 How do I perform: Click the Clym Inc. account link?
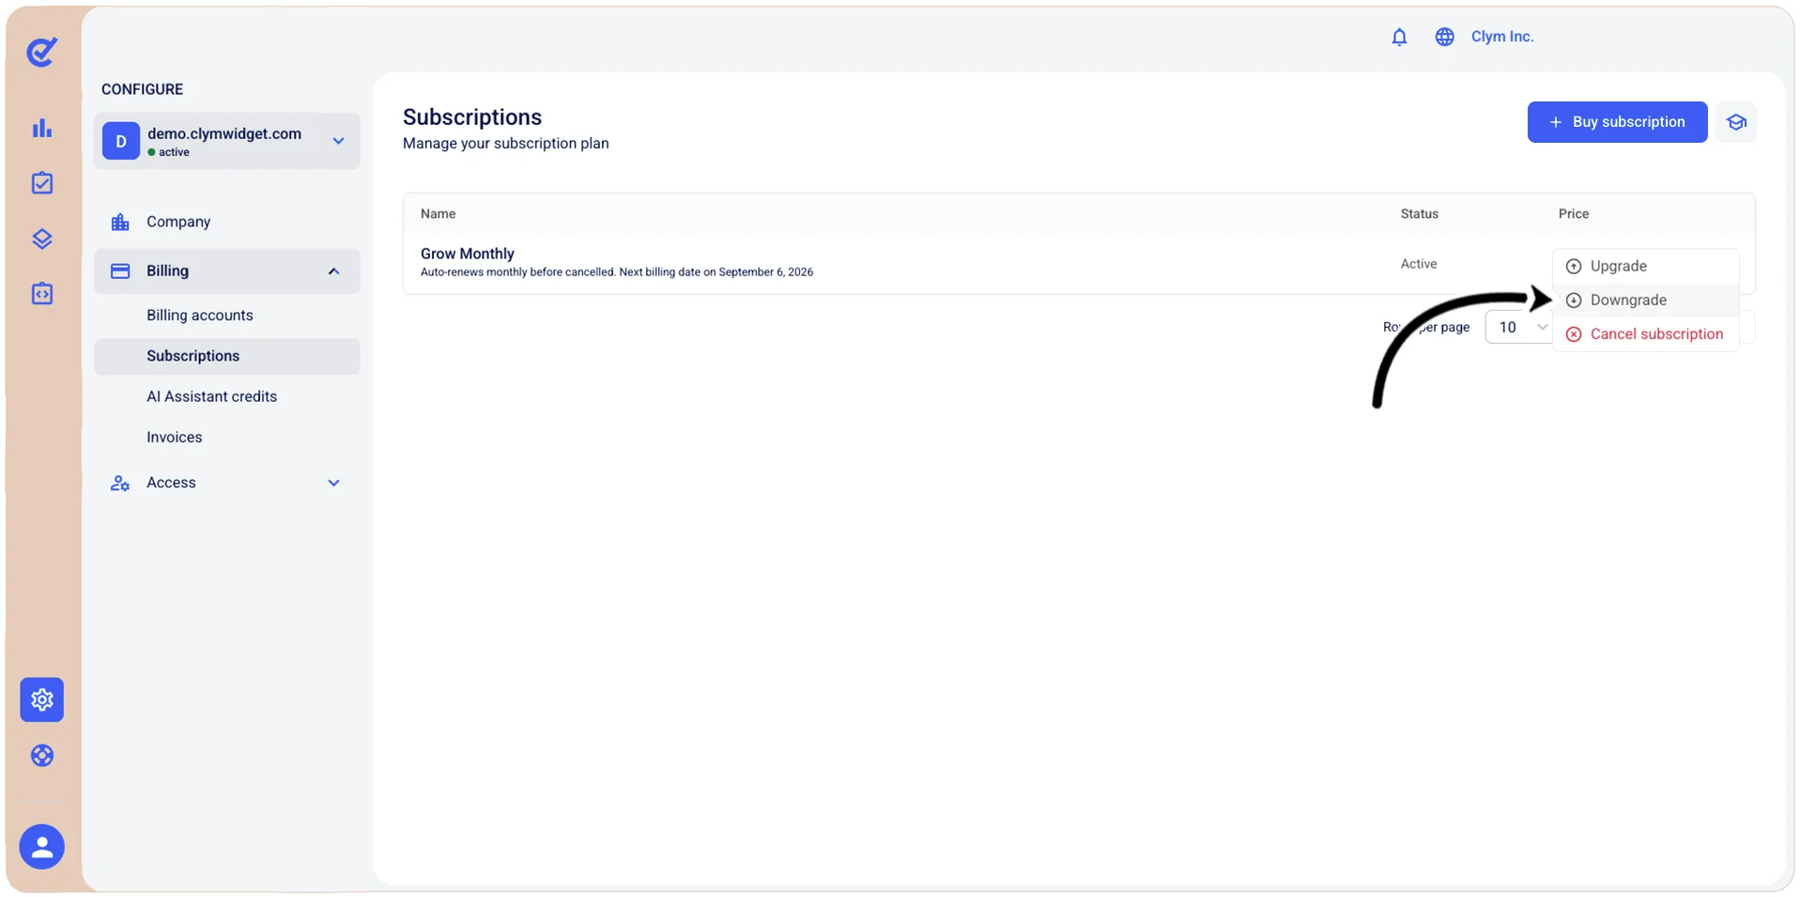tap(1501, 37)
